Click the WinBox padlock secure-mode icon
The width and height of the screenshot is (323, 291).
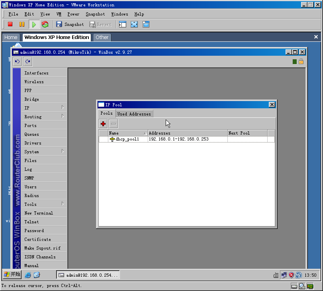click(x=301, y=61)
